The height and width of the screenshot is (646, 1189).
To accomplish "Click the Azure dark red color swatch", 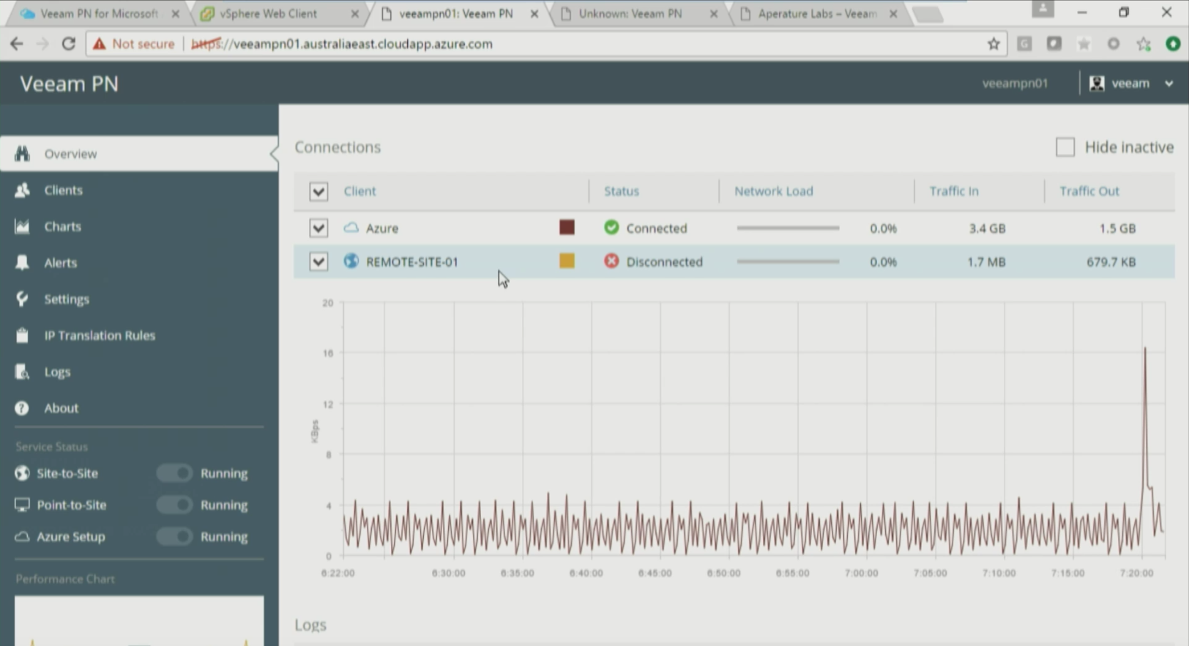I will pyautogui.click(x=567, y=227).
